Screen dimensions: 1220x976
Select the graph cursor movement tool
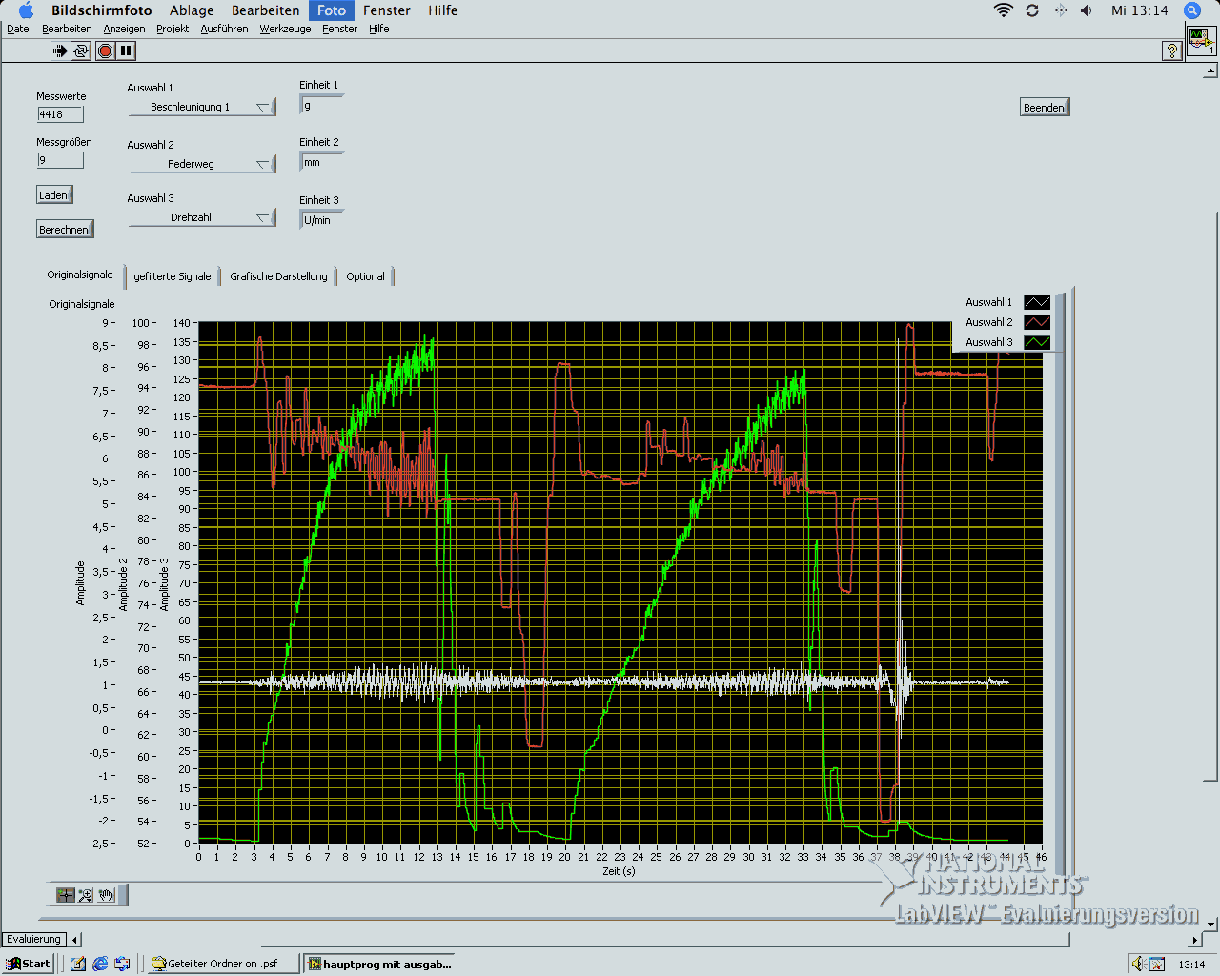click(65, 895)
